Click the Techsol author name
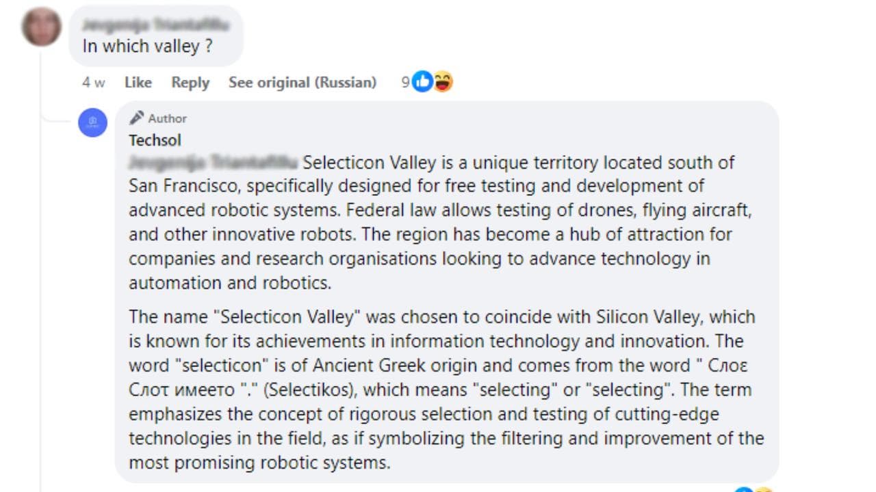 (x=155, y=140)
